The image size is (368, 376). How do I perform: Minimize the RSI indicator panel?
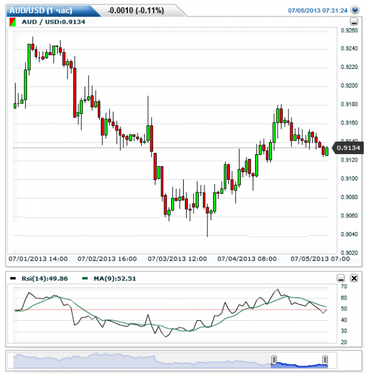coord(341,278)
